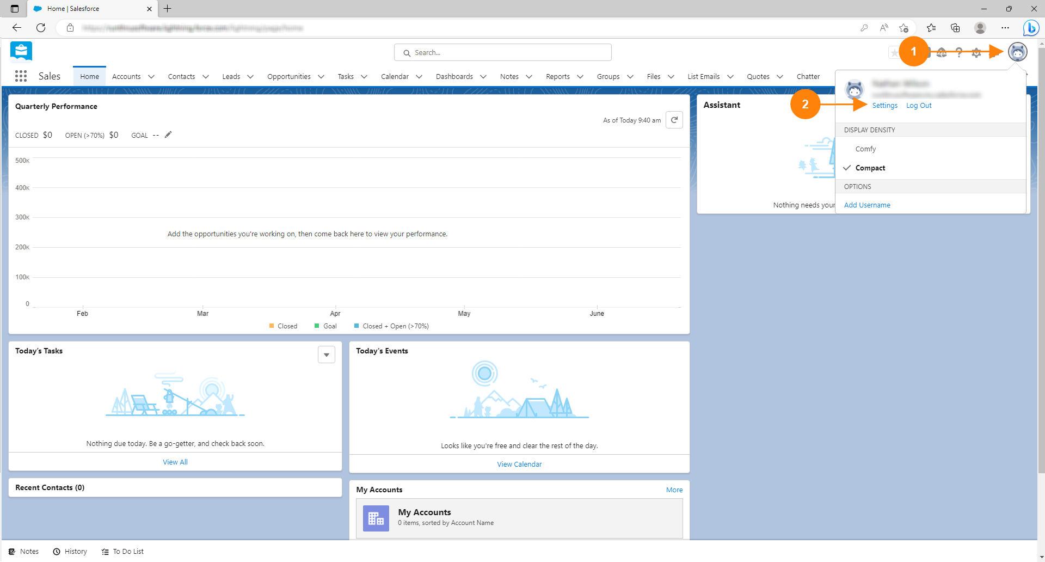Click the Log Out link

pyautogui.click(x=919, y=106)
